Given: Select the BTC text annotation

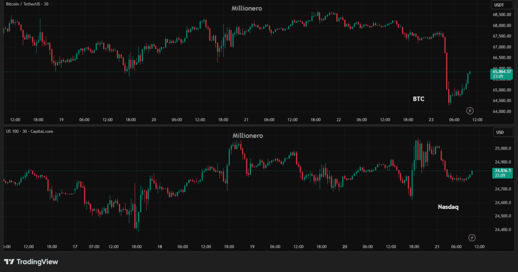Looking at the screenshot, I should 418,99.
